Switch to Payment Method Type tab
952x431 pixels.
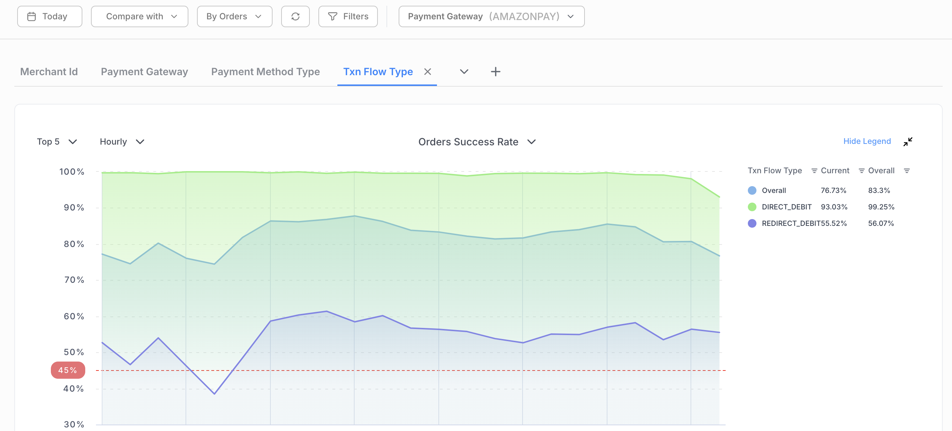click(x=265, y=72)
